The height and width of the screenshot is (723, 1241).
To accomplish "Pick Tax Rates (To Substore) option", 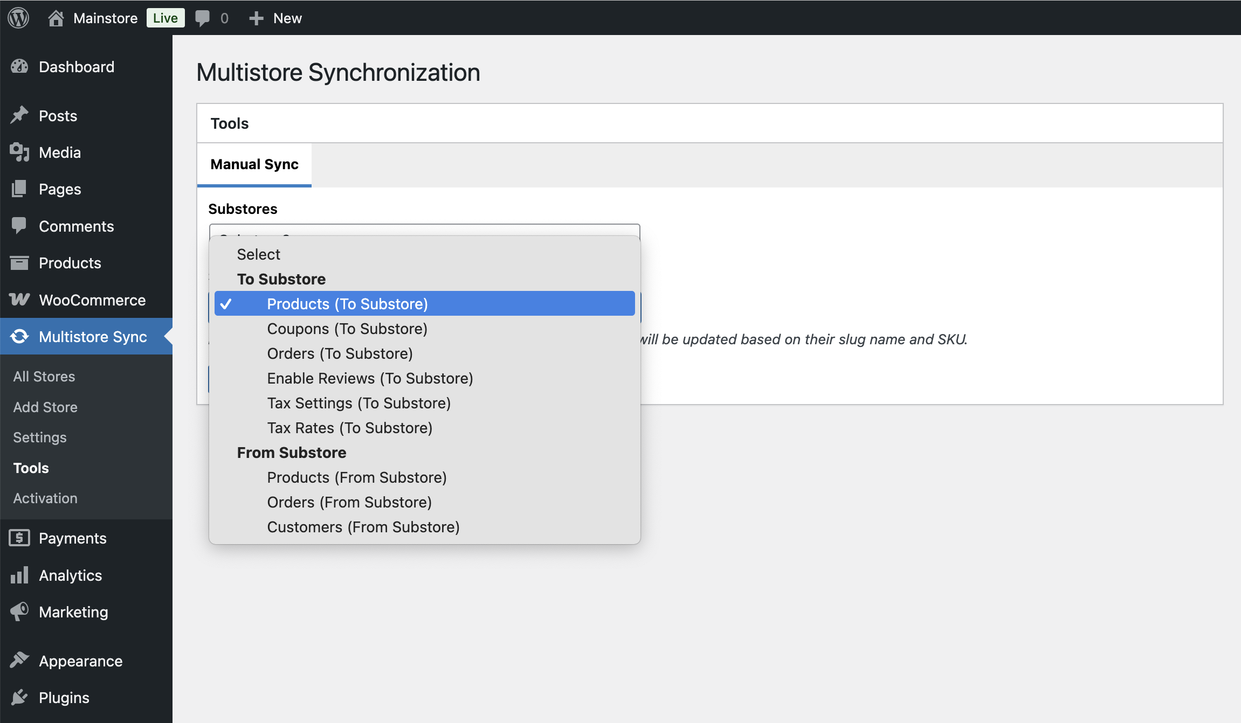I will tap(350, 428).
